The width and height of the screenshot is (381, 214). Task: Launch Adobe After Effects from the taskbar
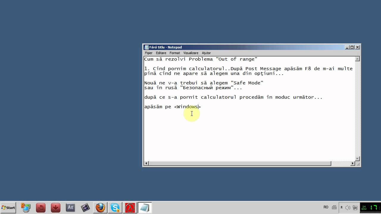point(71,207)
